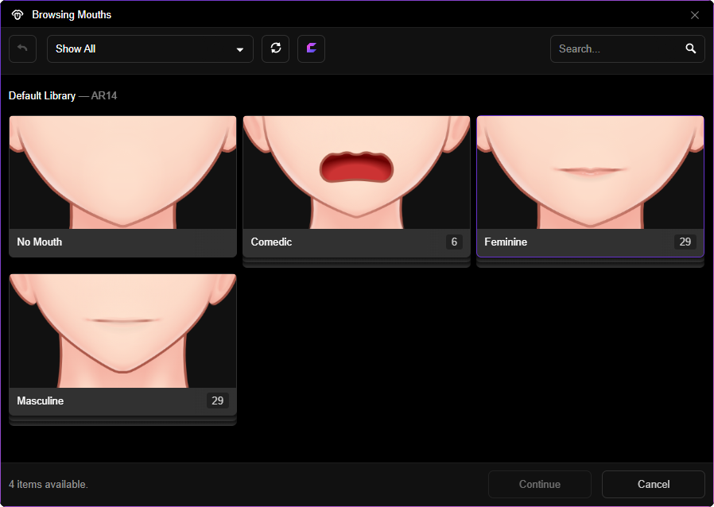Click the AR14 library version text

[104, 95]
